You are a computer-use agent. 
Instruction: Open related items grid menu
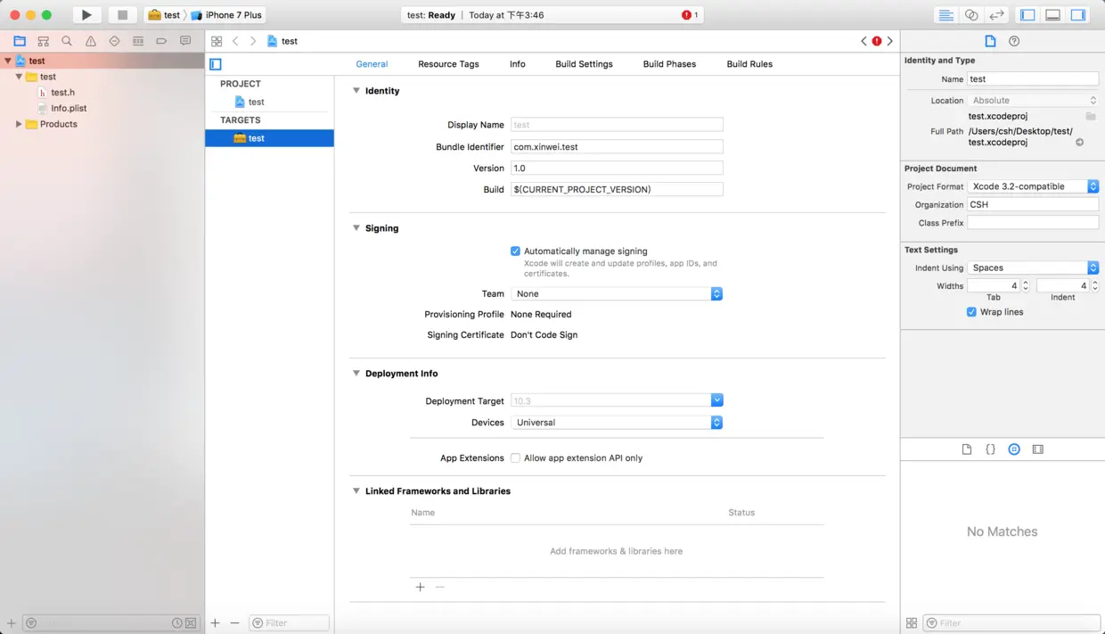[x=217, y=41]
